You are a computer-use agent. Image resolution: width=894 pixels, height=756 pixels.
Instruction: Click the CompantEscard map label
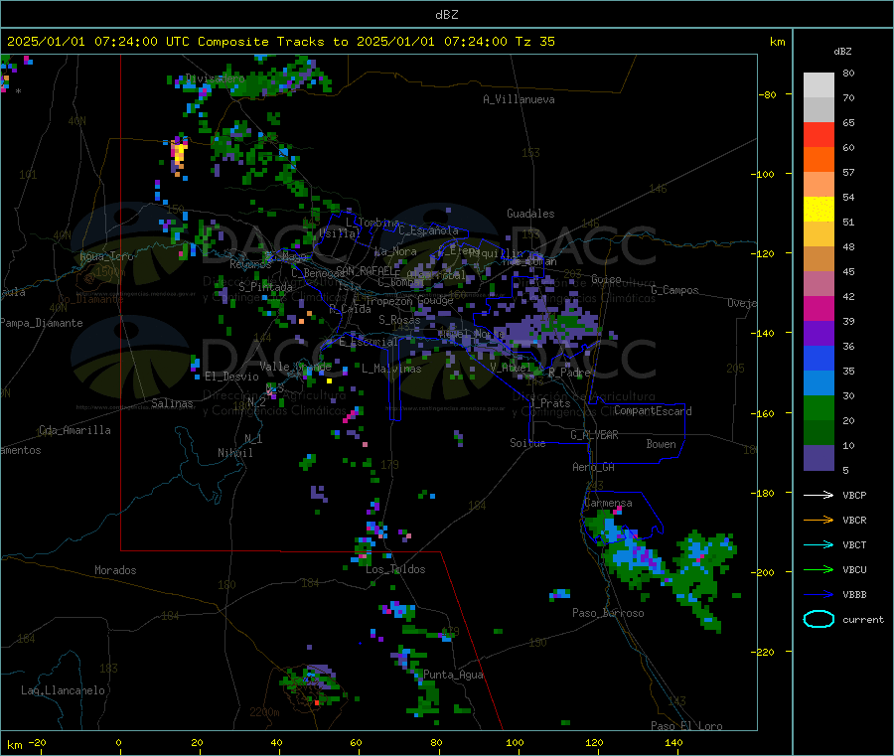click(x=653, y=410)
